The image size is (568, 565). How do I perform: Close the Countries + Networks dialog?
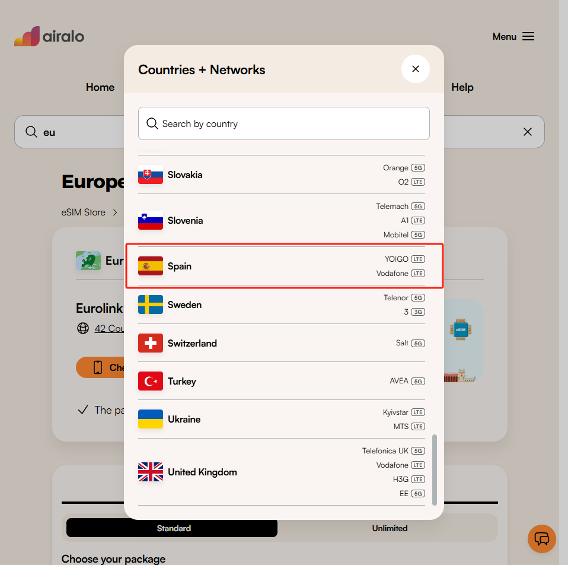pos(415,69)
